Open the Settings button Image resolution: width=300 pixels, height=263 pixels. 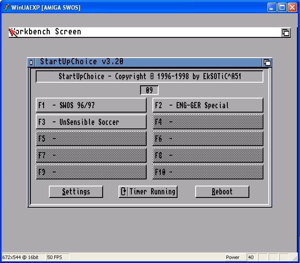click(76, 192)
